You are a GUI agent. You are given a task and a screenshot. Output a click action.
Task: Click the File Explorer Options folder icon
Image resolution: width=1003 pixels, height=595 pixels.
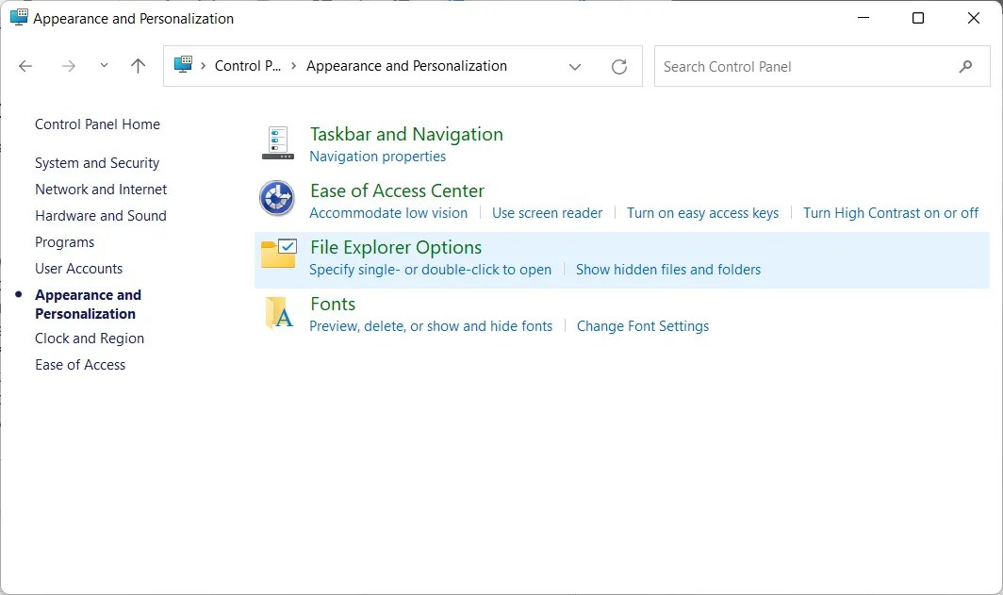277,255
